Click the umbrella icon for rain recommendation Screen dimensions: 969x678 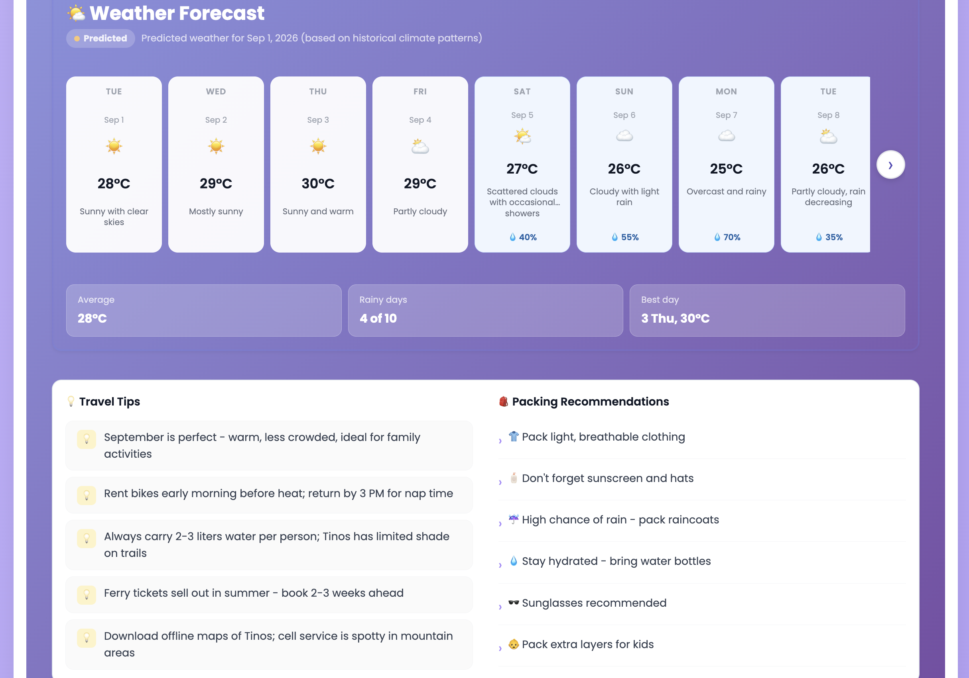click(x=514, y=519)
